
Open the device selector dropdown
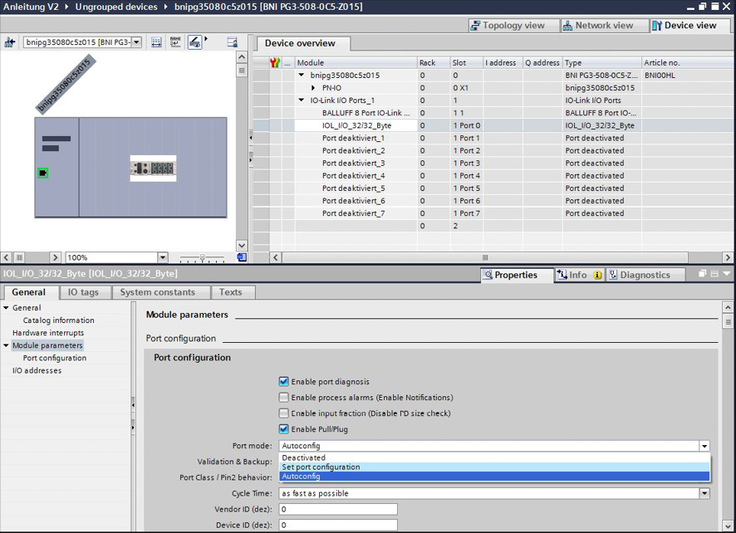136,42
